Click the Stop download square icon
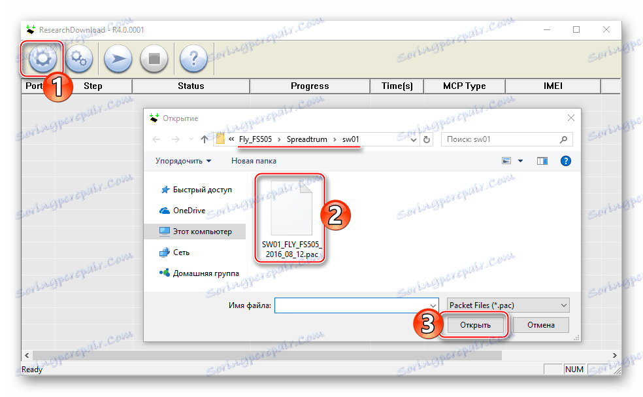Screen dimensions: 643x397 pyautogui.click(x=154, y=59)
